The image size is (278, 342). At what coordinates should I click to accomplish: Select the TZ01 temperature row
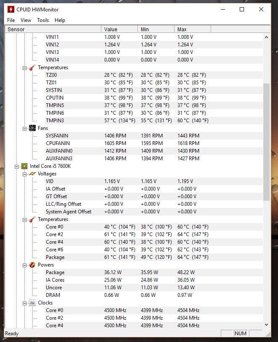coord(154,83)
